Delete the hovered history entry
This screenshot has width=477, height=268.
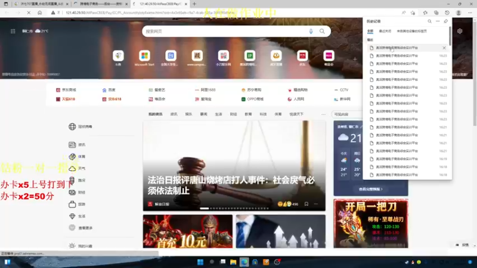[444, 48]
